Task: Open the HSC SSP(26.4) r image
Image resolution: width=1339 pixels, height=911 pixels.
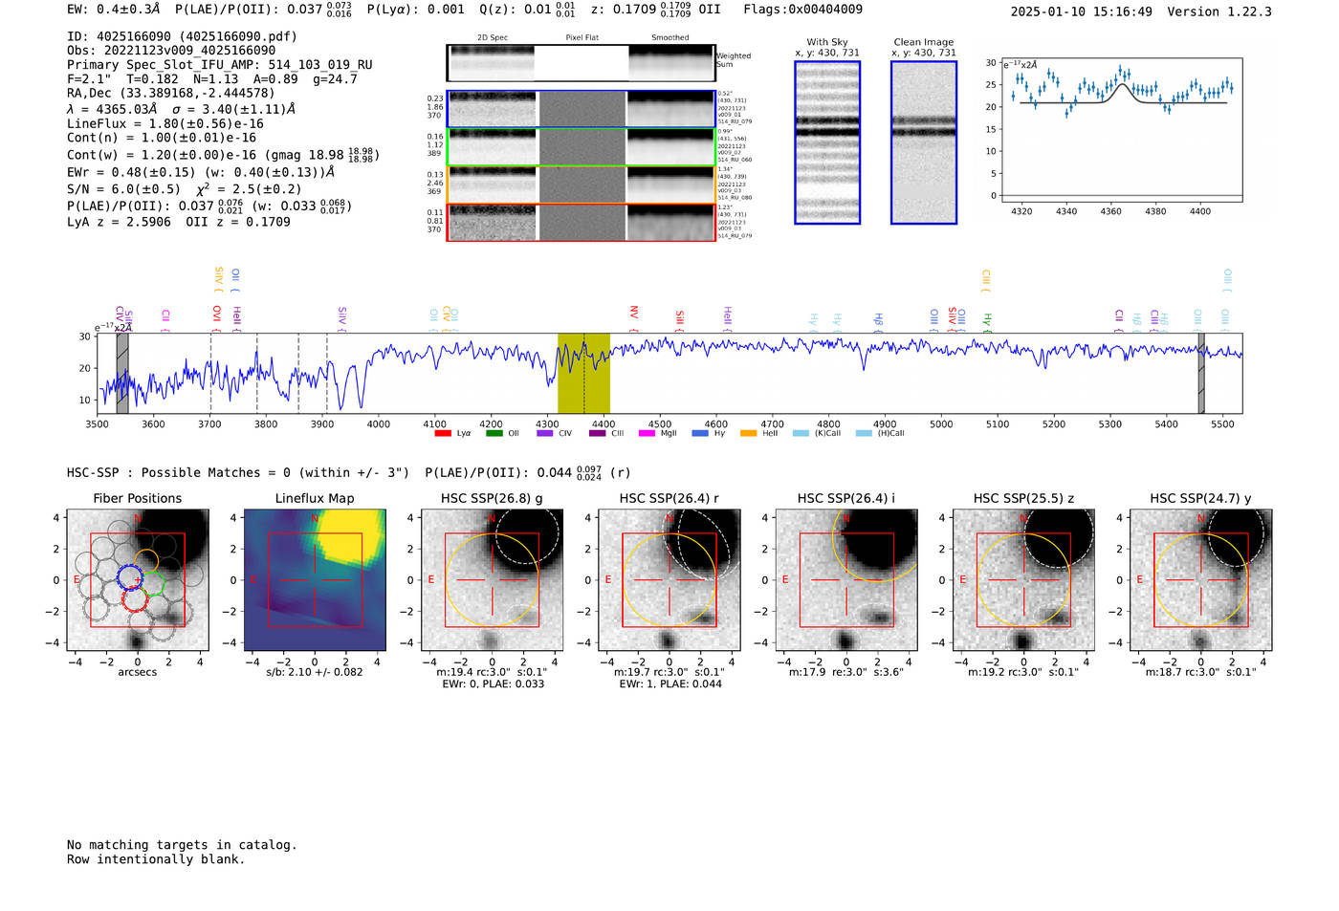Action: click(669, 580)
